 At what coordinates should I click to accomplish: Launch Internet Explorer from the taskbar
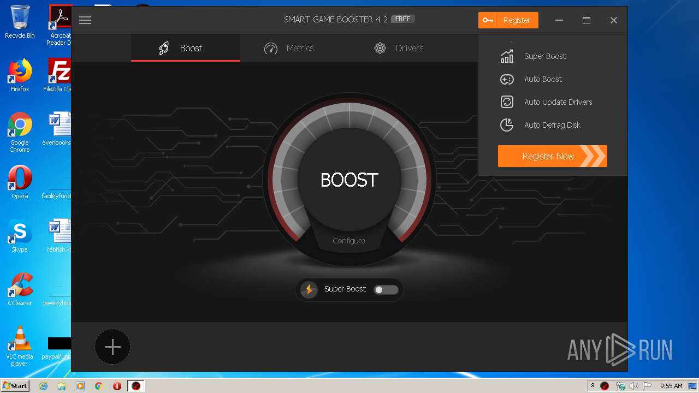[x=43, y=386]
